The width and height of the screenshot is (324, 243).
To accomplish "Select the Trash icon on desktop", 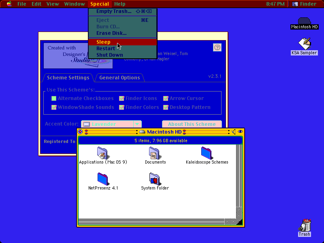I will pyautogui.click(x=305, y=225).
